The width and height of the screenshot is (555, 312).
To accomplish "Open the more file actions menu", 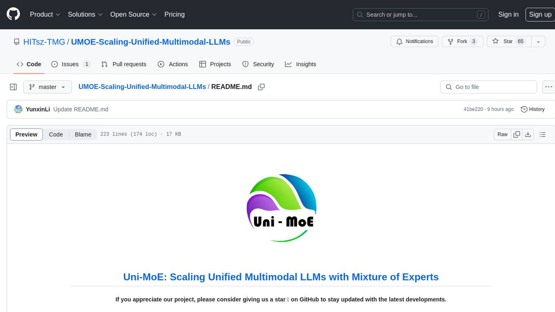I will tap(548, 87).
